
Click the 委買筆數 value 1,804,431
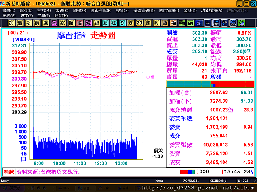point(217,119)
